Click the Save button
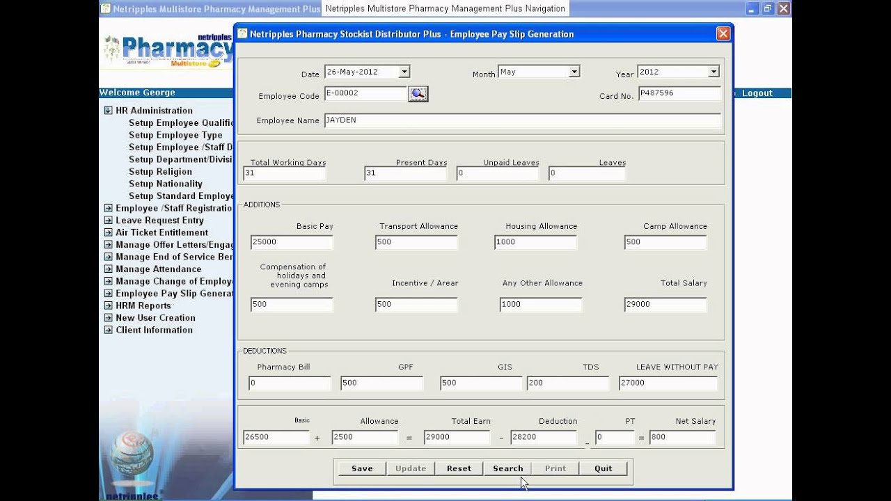The image size is (891, 501). (362, 468)
